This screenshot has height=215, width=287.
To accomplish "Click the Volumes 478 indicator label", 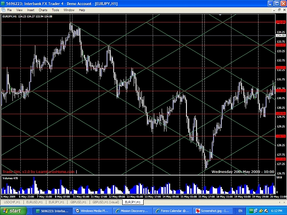I will tap(10, 178).
